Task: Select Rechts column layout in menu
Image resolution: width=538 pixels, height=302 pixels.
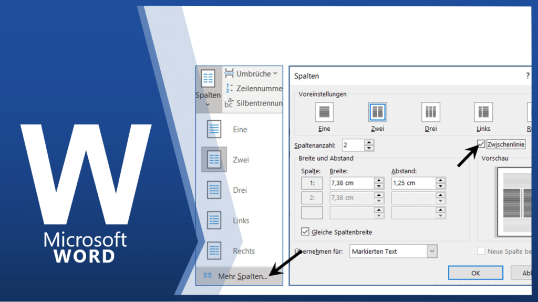Action: tap(214, 251)
